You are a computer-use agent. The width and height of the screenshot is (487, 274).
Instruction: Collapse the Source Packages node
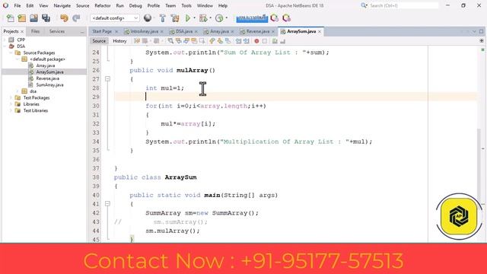(11, 53)
